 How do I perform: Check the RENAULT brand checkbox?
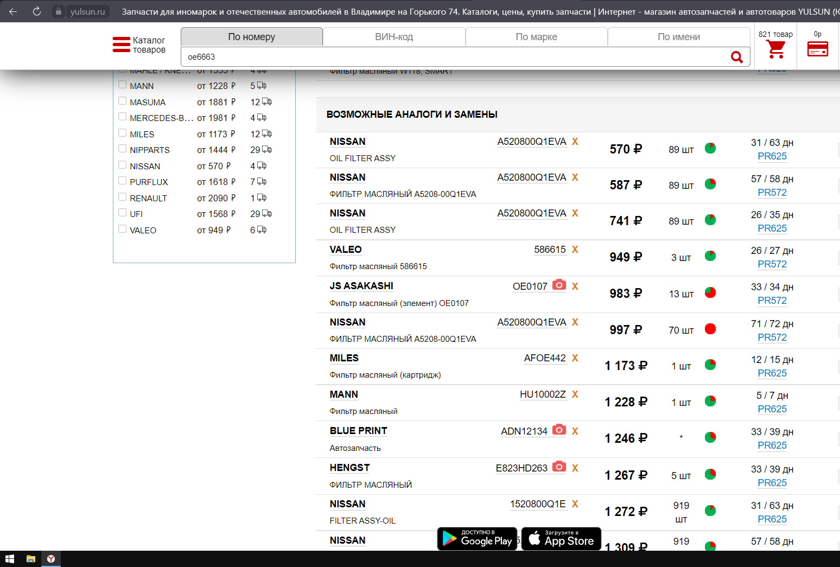pyautogui.click(x=123, y=197)
